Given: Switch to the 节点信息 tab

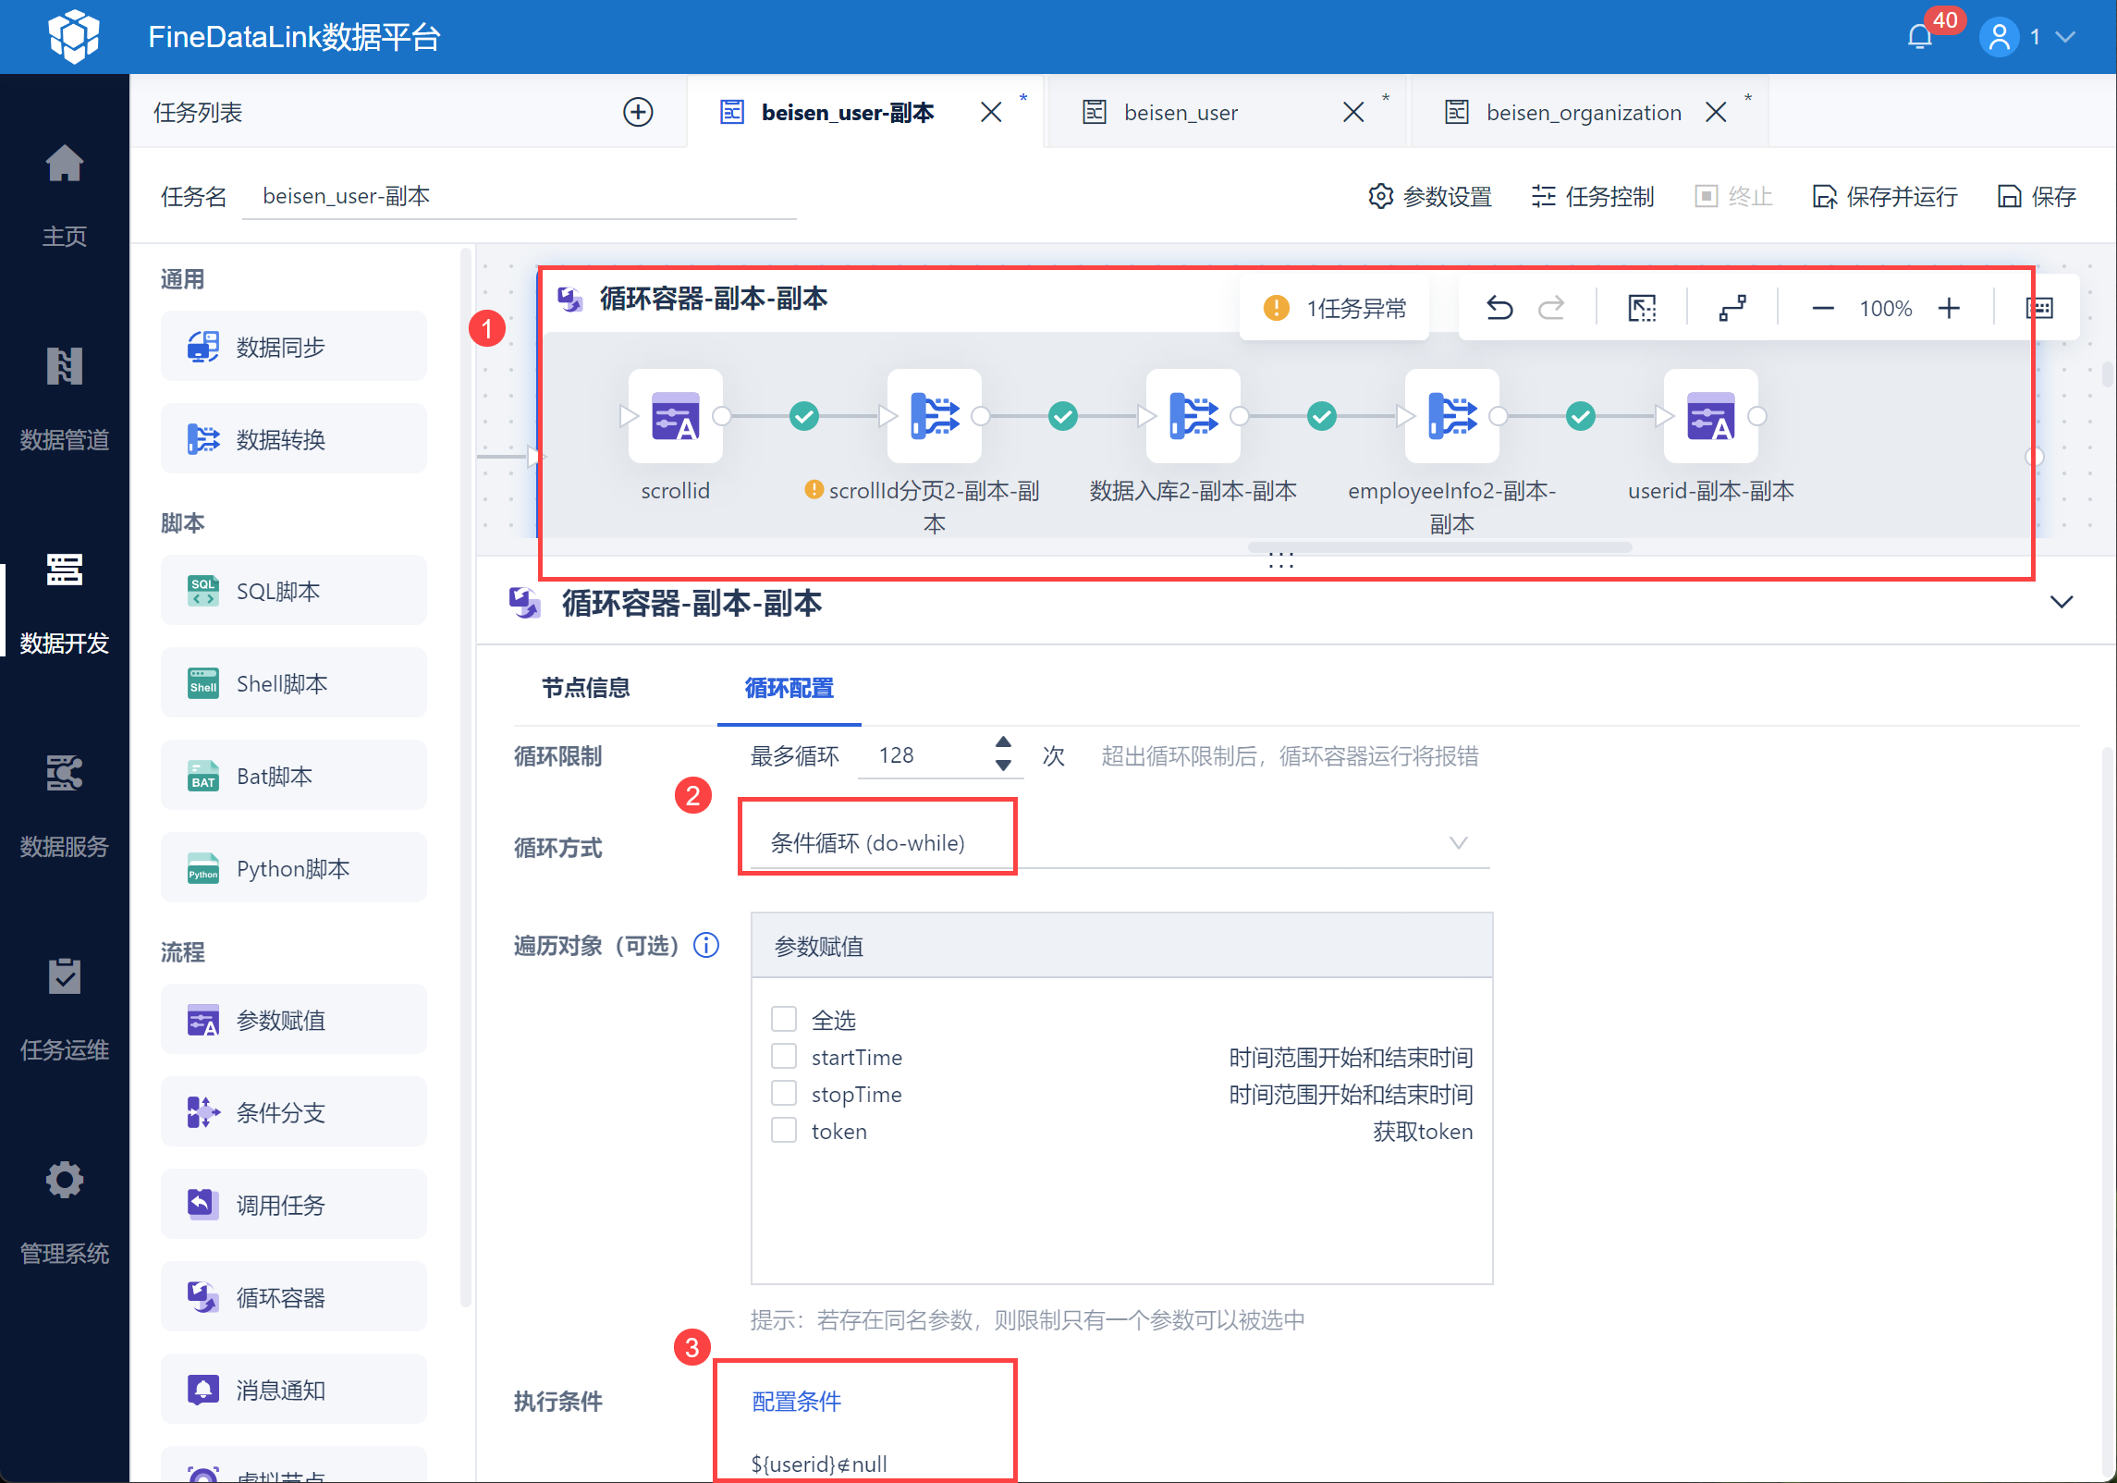Looking at the screenshot, I should tap(585, 688).
